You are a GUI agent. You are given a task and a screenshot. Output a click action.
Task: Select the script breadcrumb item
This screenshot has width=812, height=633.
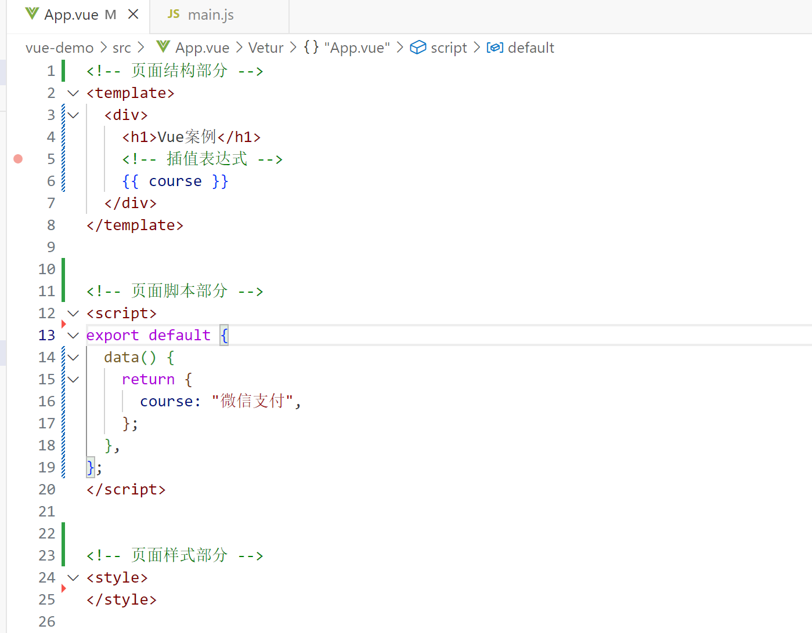pos(449,48)
